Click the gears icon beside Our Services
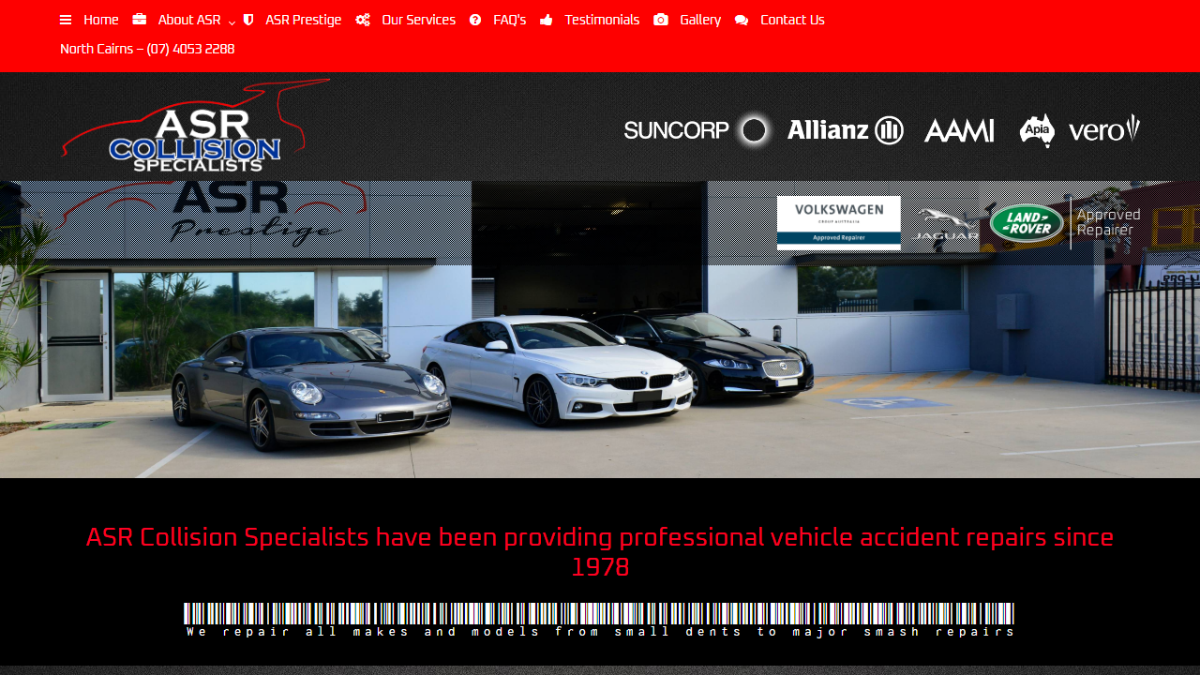This screenshot has width=1200, height=675. 363,20
